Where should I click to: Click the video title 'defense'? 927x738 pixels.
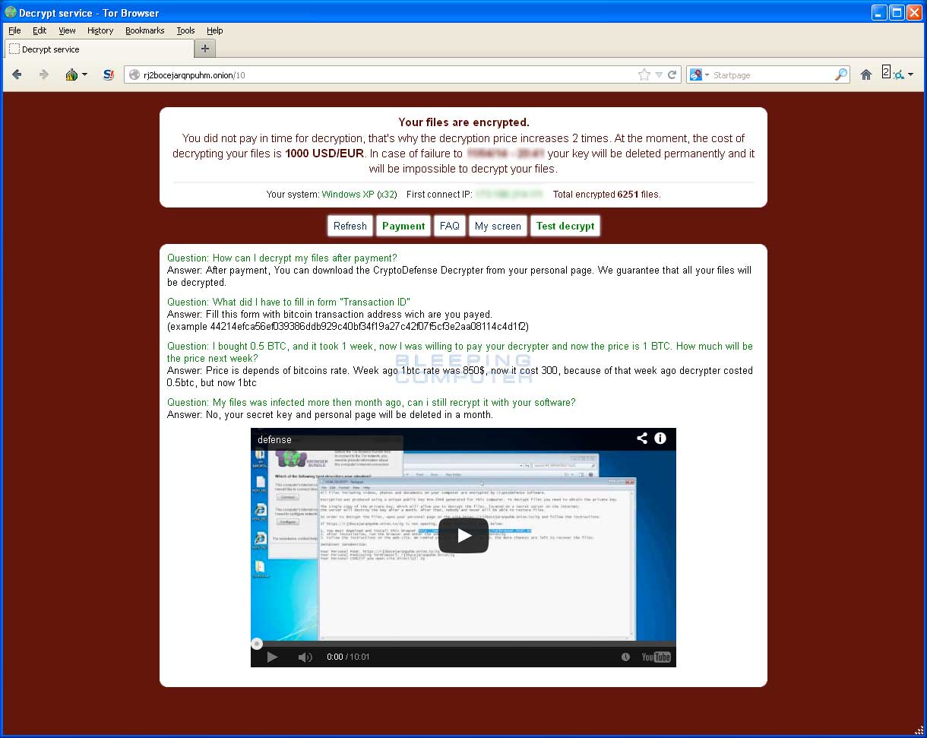point(274,439)
